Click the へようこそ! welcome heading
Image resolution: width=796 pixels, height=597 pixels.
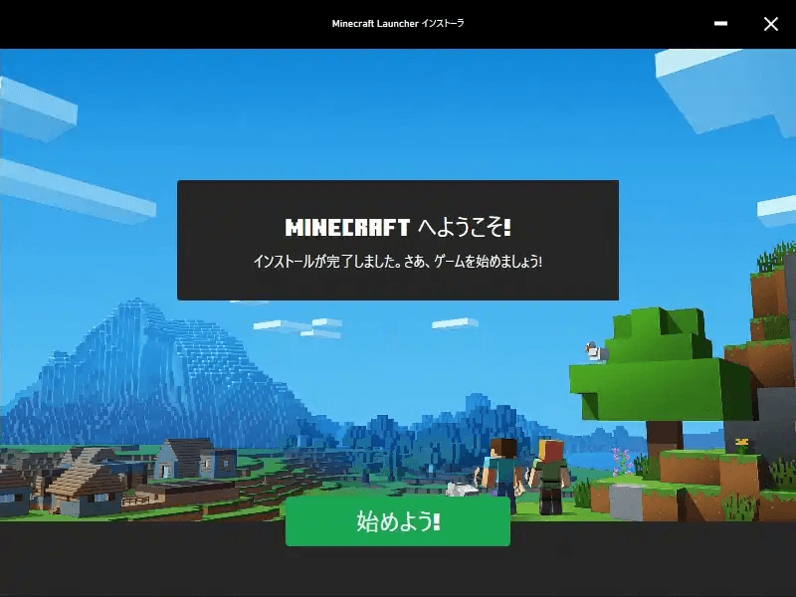click(464, 228)
